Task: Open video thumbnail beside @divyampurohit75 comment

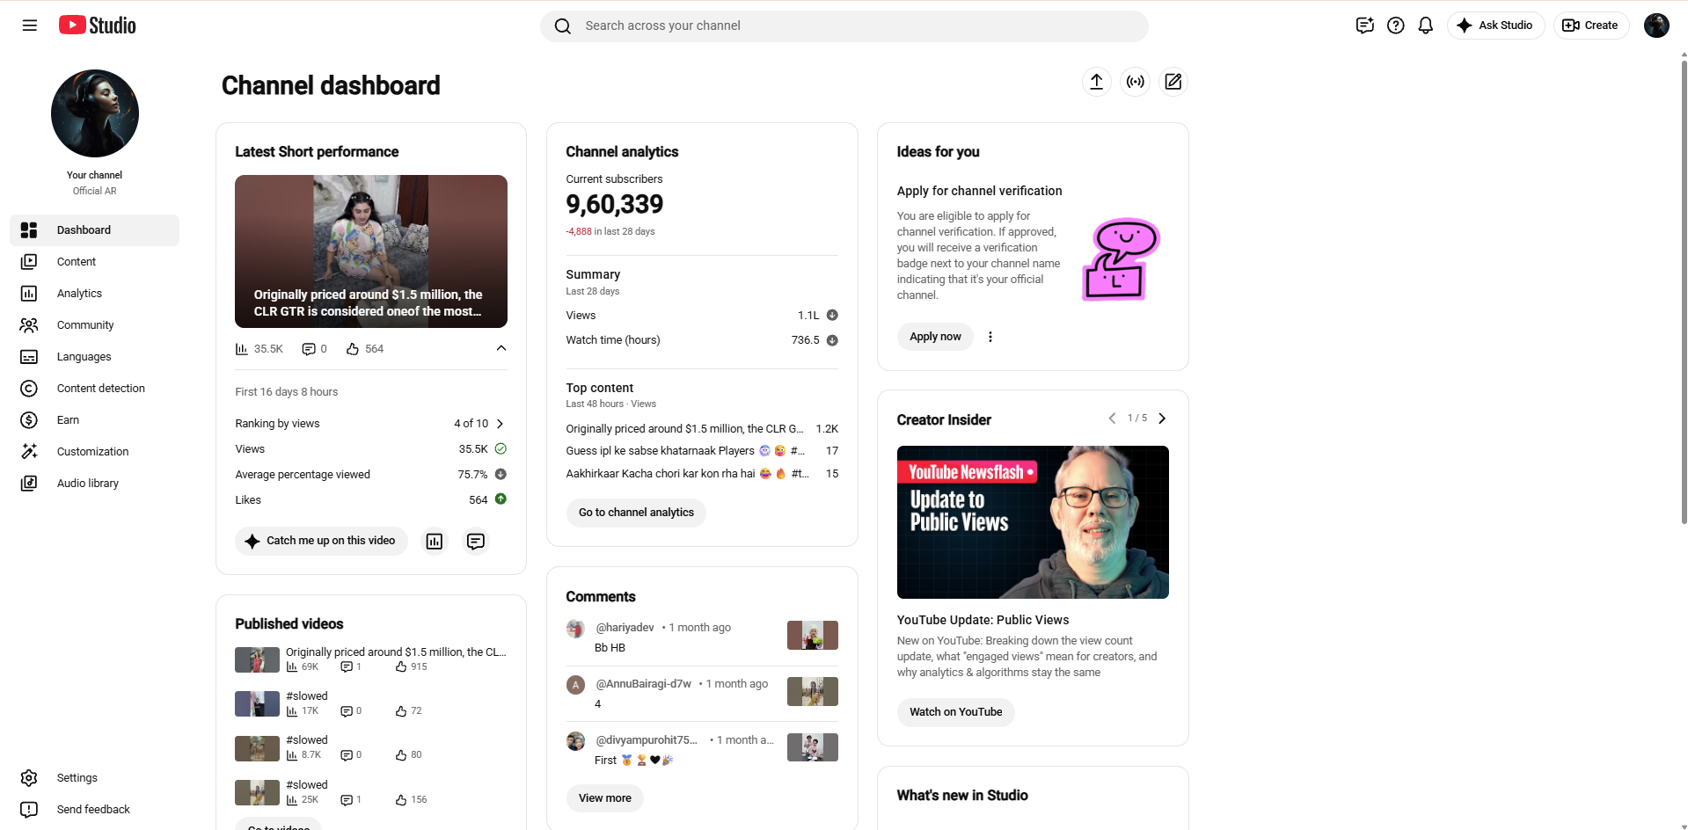Action: (813, 747)
